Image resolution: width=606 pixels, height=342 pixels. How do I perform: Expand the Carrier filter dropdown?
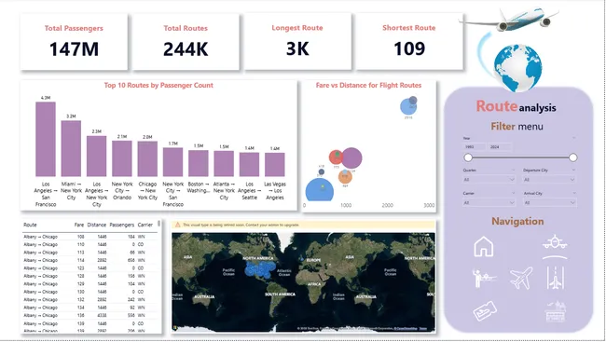point(489,203)
